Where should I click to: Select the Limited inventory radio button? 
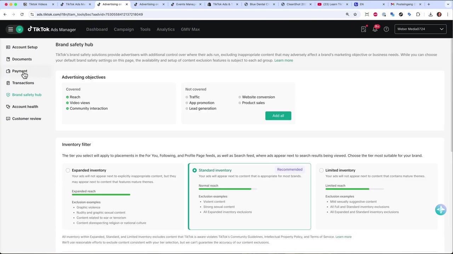pyautogui.click(x=321, y=170)
